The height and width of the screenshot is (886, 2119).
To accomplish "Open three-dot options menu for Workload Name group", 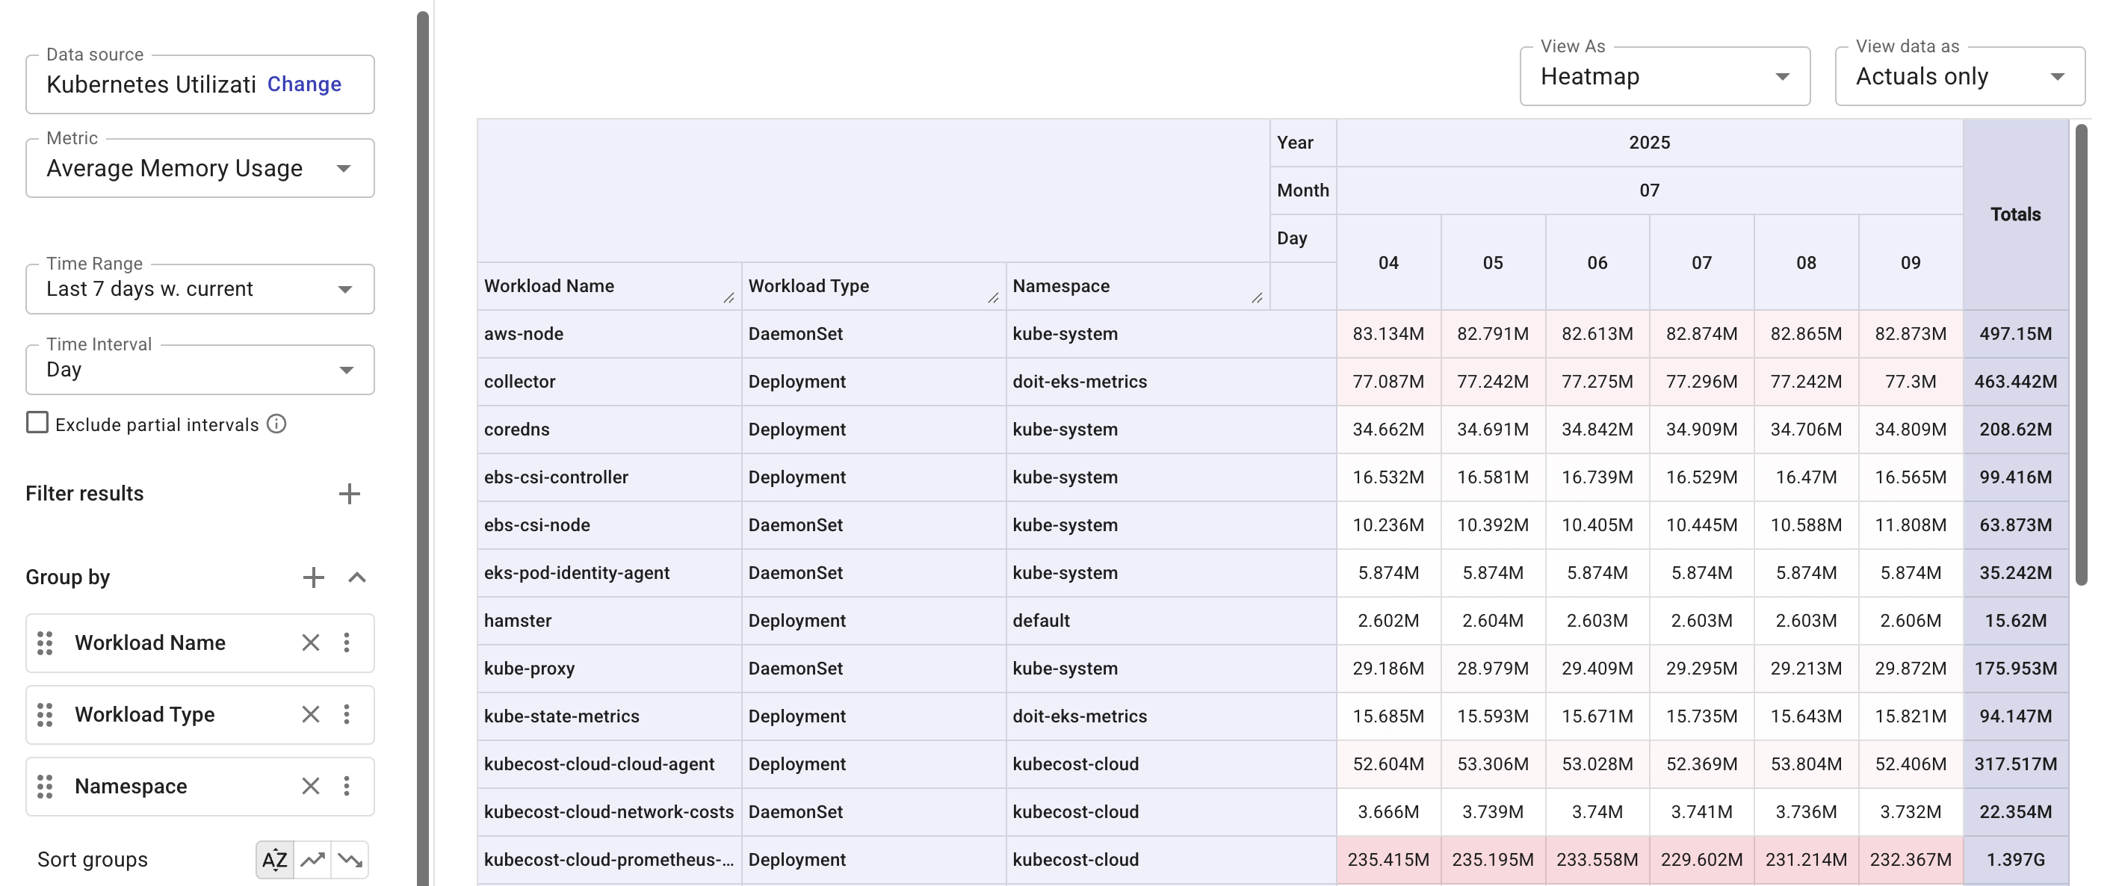I will (347, 642).
